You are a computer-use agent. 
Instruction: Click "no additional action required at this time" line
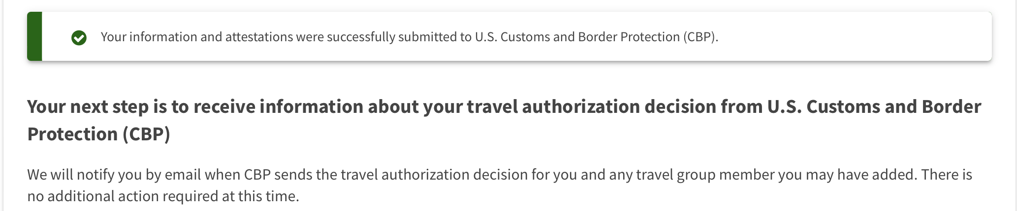[x=163, y=196]
